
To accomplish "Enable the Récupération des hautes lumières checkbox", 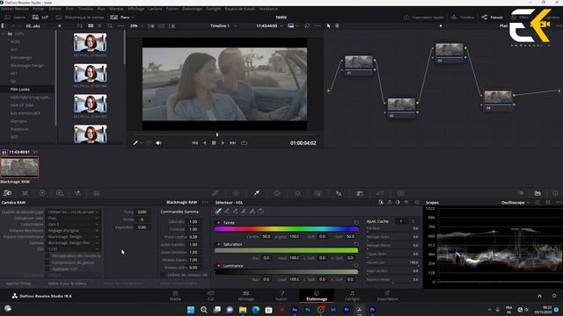I will tap(48, 255).
